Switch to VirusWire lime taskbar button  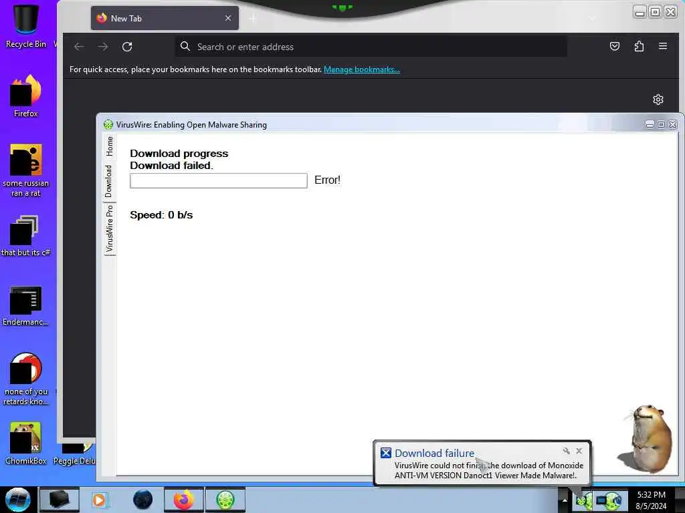[x=225, y=500]
